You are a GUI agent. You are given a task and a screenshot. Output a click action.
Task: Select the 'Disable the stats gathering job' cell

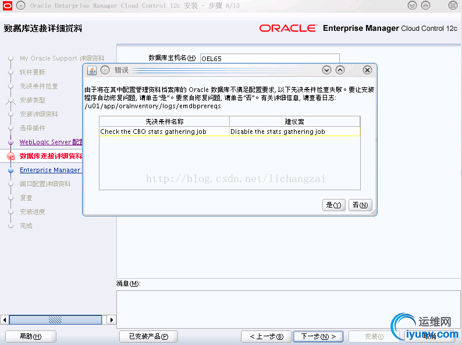(294, 131)
